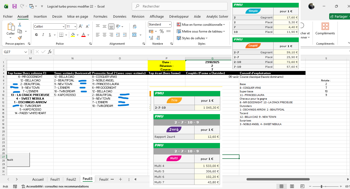This screenshot has height=189, width=350.
Task: Toggle left horizontal text alignment
Action: pyautogui.click(x=98, y=35)
